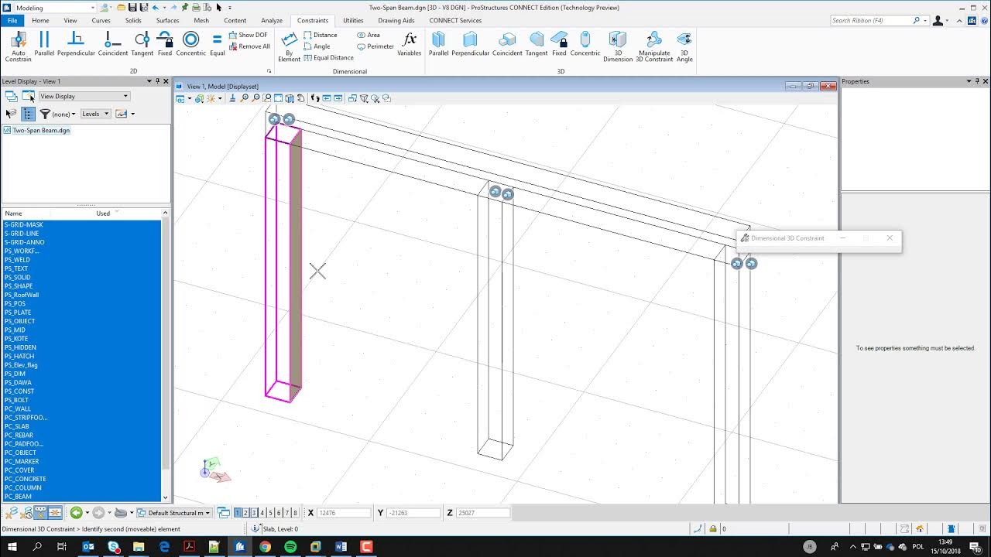This screenshot has width=991, height=557.
Task: Switch to Drawing Aids ribbon tab
Action: click(x=396, y=21)
